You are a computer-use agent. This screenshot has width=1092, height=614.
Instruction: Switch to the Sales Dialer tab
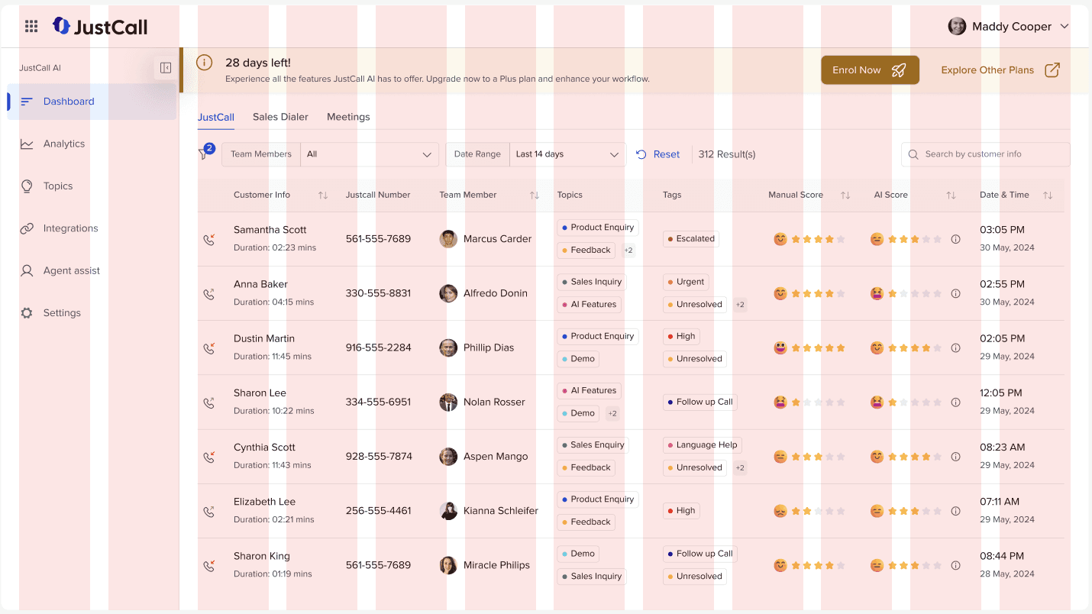281,117
